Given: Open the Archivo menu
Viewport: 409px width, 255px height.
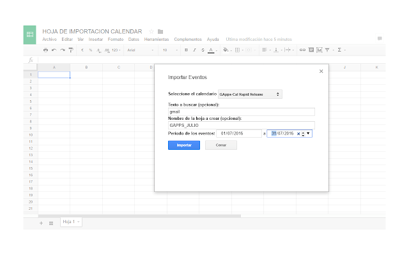Looking at the screenshot, I should 49,40.
